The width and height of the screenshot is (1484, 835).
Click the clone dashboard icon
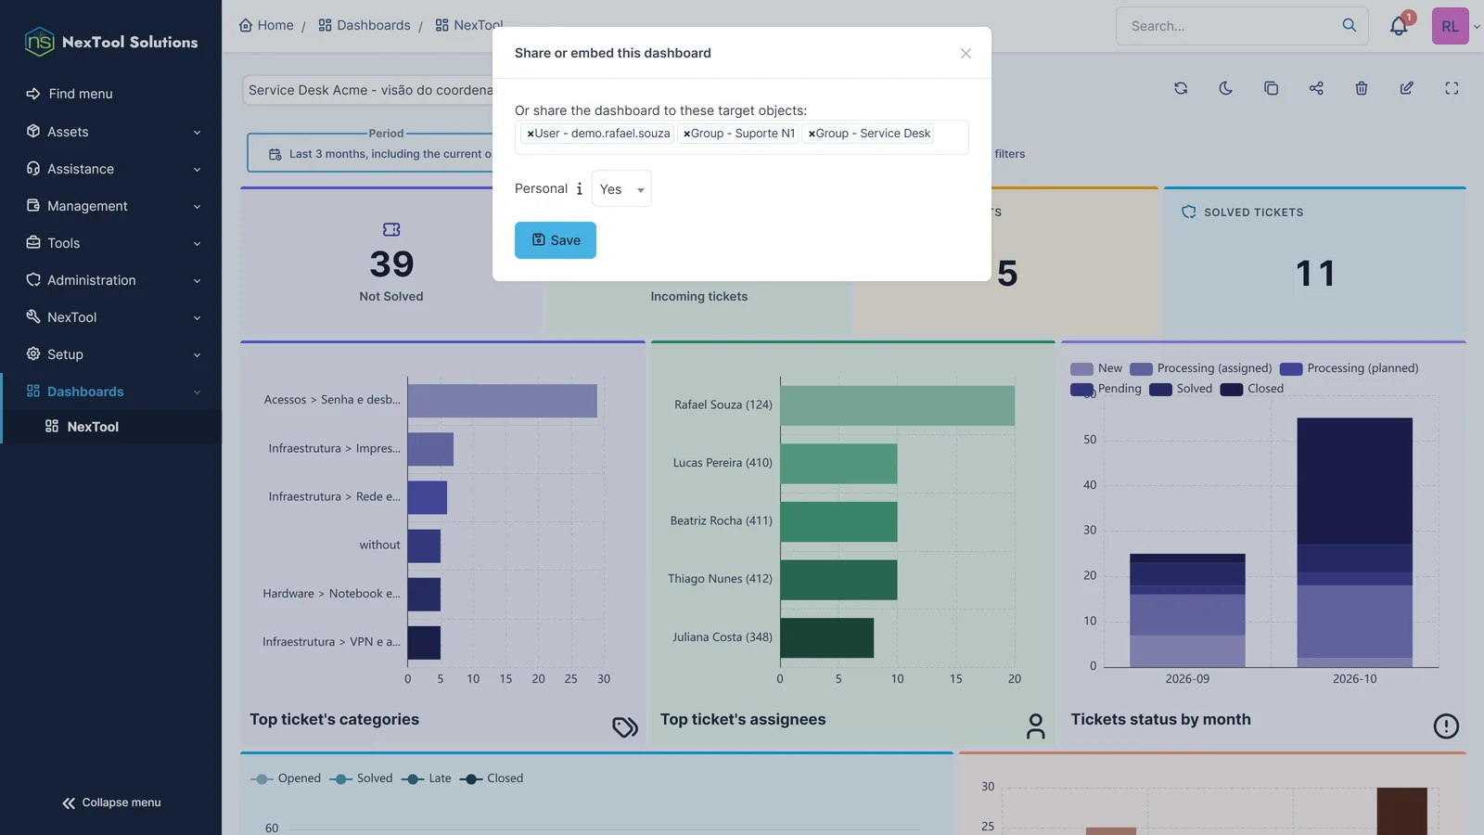(x=1271, y=88)
